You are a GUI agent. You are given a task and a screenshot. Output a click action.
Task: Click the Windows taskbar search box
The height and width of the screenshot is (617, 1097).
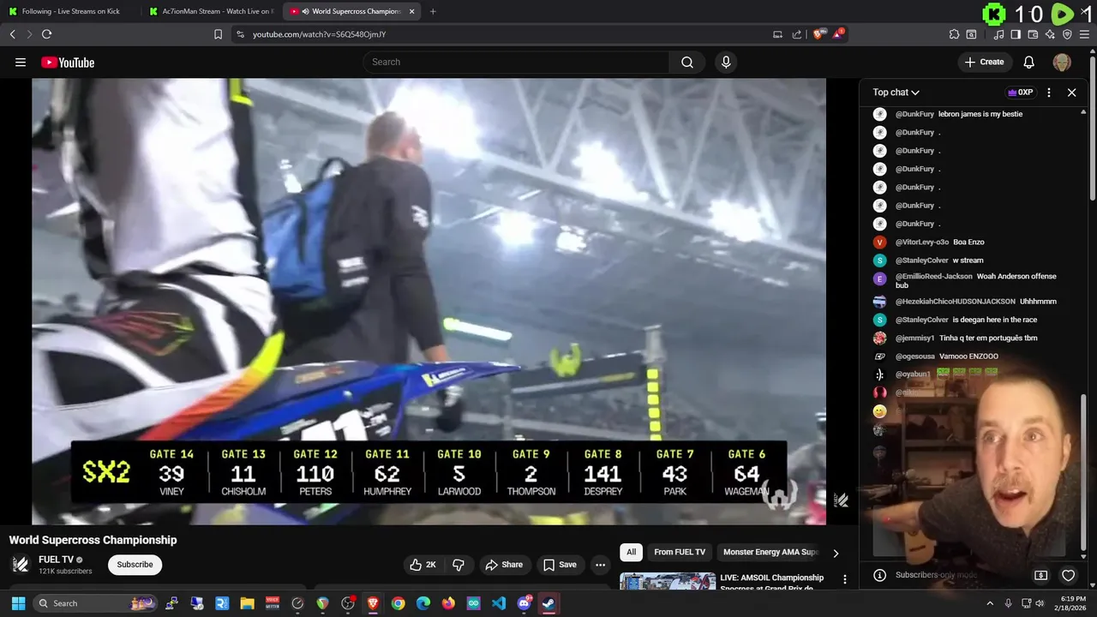pos(94,603)
